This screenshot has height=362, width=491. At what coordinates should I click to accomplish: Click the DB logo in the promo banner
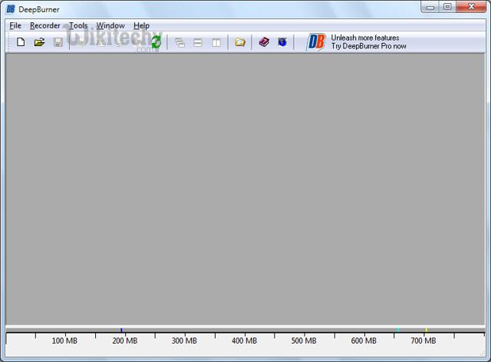316,42
